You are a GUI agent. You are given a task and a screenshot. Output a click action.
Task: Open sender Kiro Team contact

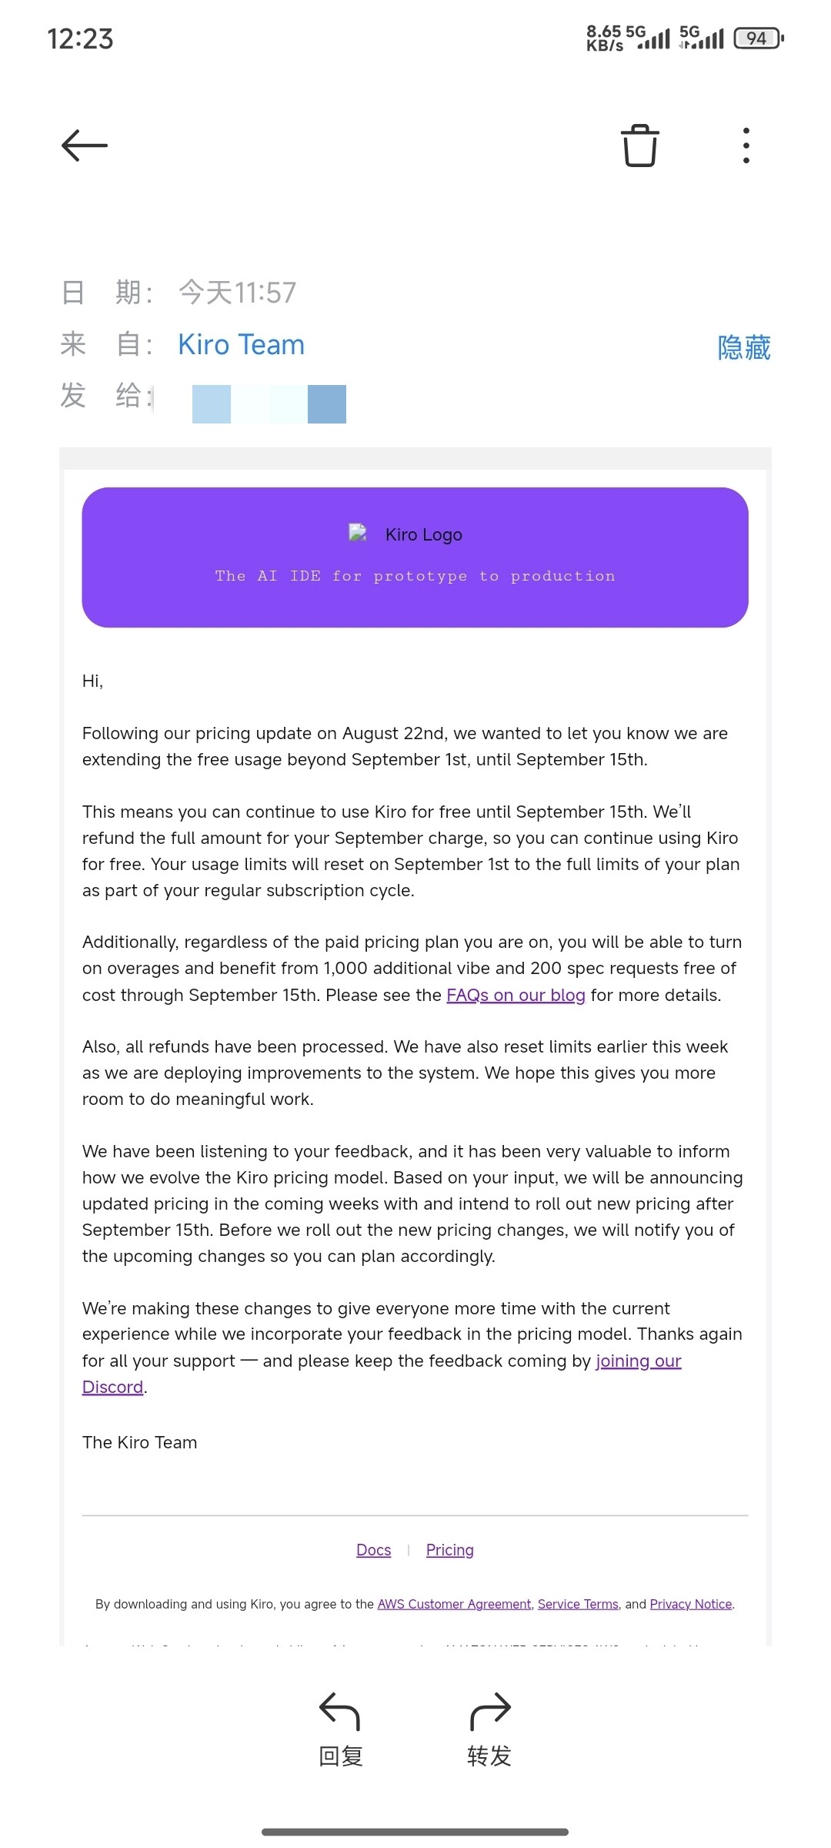click(241, 344)
